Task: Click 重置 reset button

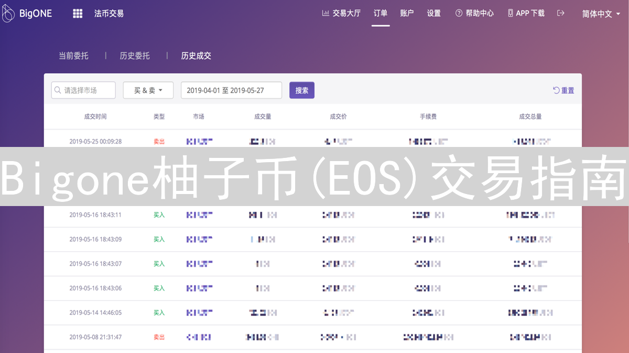Action: 563,90
